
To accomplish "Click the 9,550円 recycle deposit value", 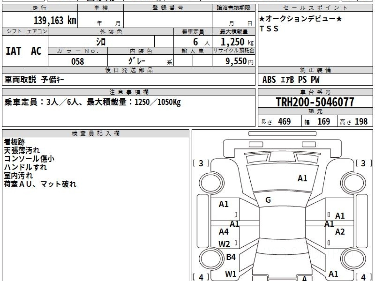I will (x=239, y=61).
